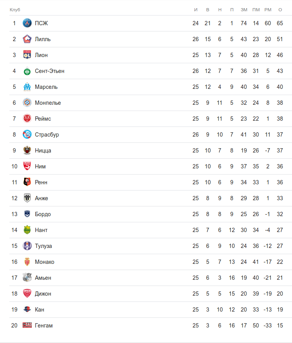Viewport: 292px width, 343px height.
Task: Click the РМ goal difference header
Action: click(x=268, y=10)
